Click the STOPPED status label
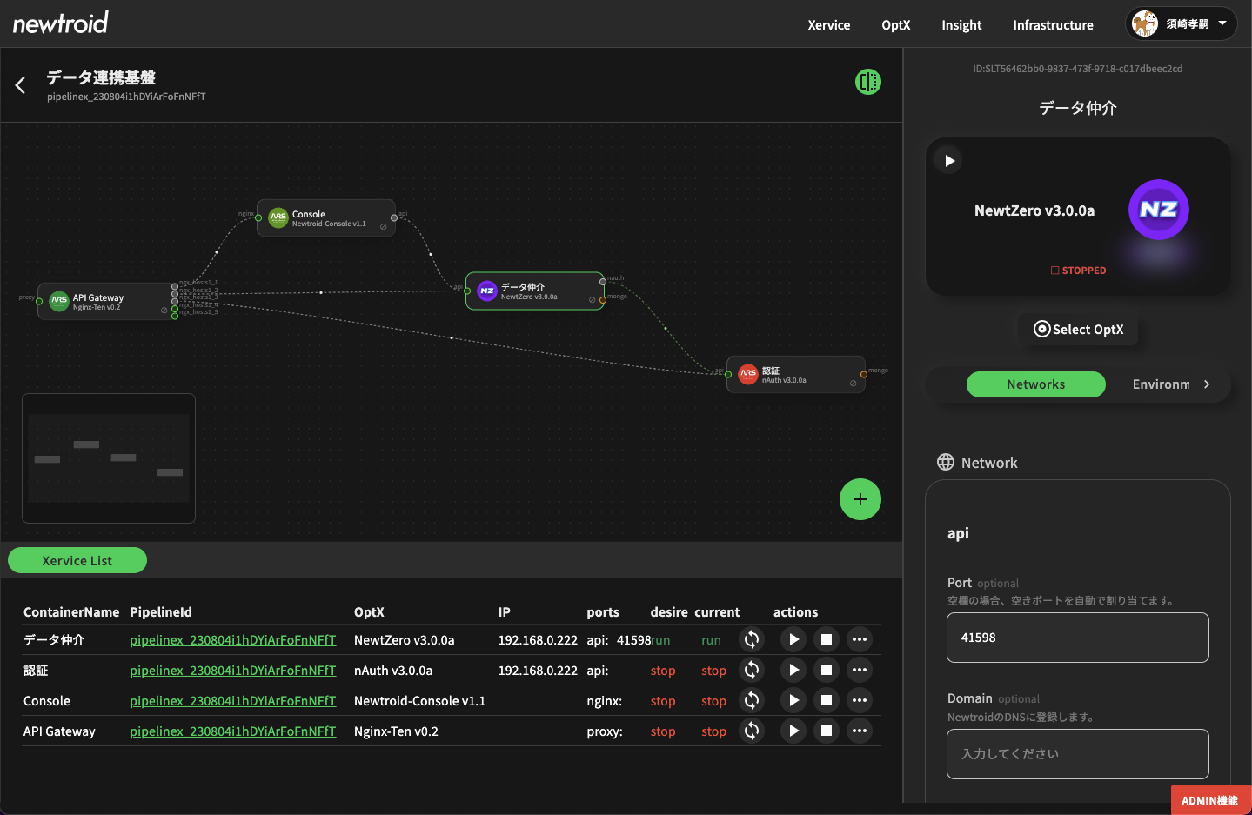The height and width of the screenshot is (815, 1252). tap(1078, 271)
